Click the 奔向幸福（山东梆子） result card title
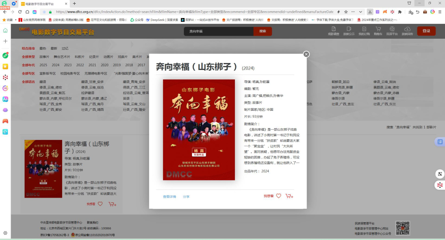This screenshot has width=445, height=240. coord(87,147)
